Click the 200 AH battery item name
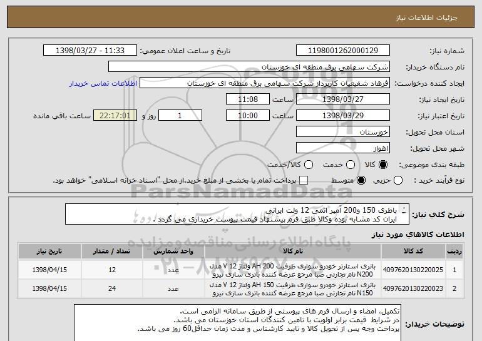Image resolution: width=482 pixels, height=341 pixels. (293, 270)
